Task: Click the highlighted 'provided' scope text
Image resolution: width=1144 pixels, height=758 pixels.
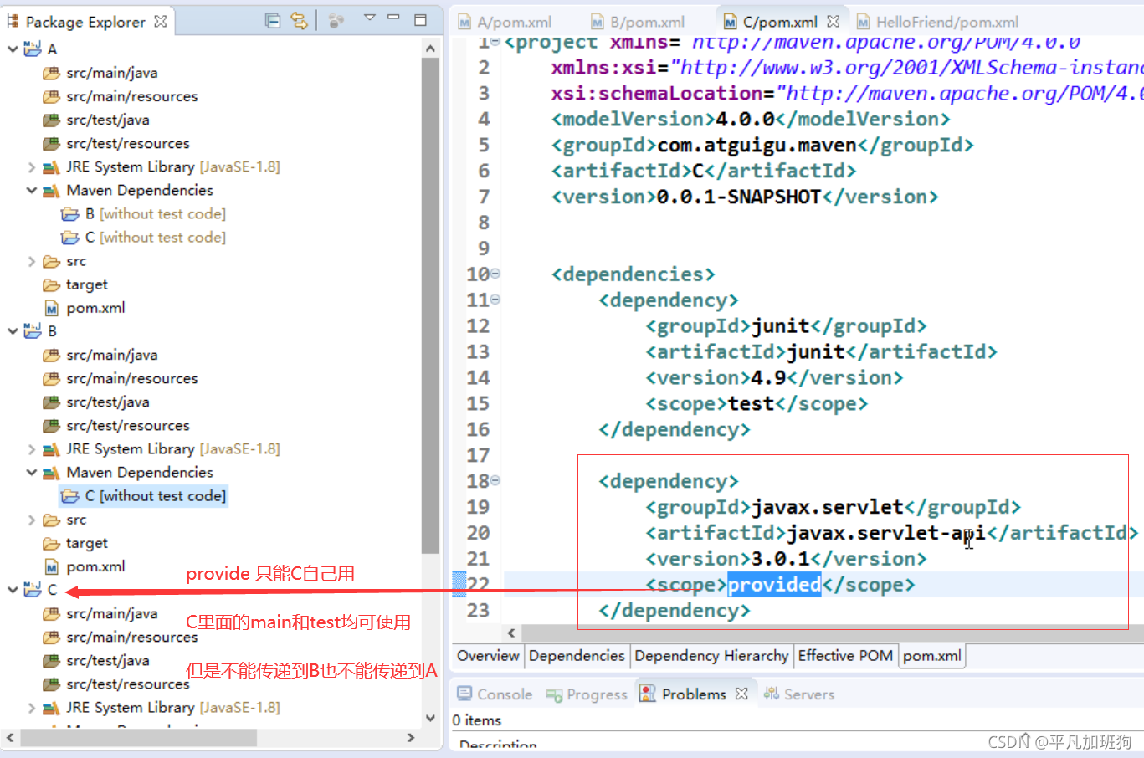Action: [774, 584]
